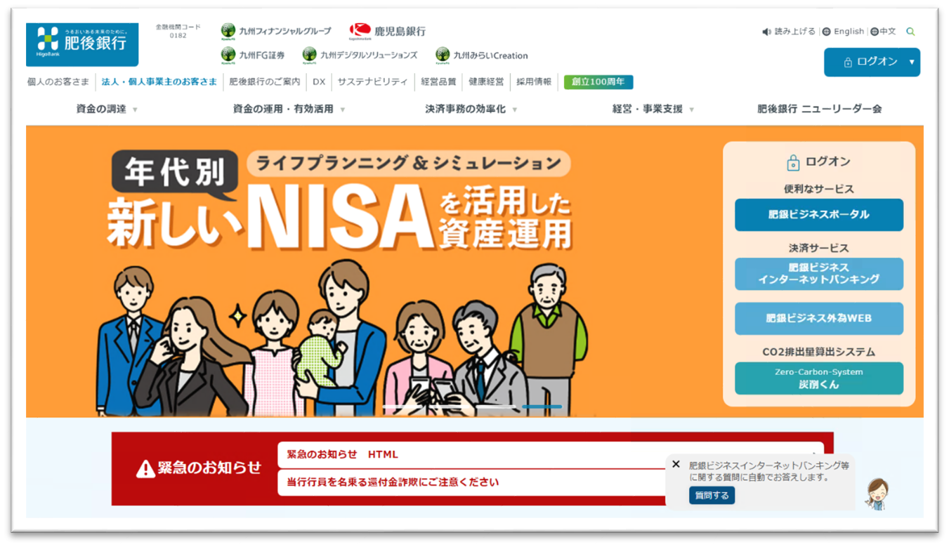This screenshot has width=949, height=547.
Task: Open the 九州みらいCreation logo link
Action: (481, 55)
